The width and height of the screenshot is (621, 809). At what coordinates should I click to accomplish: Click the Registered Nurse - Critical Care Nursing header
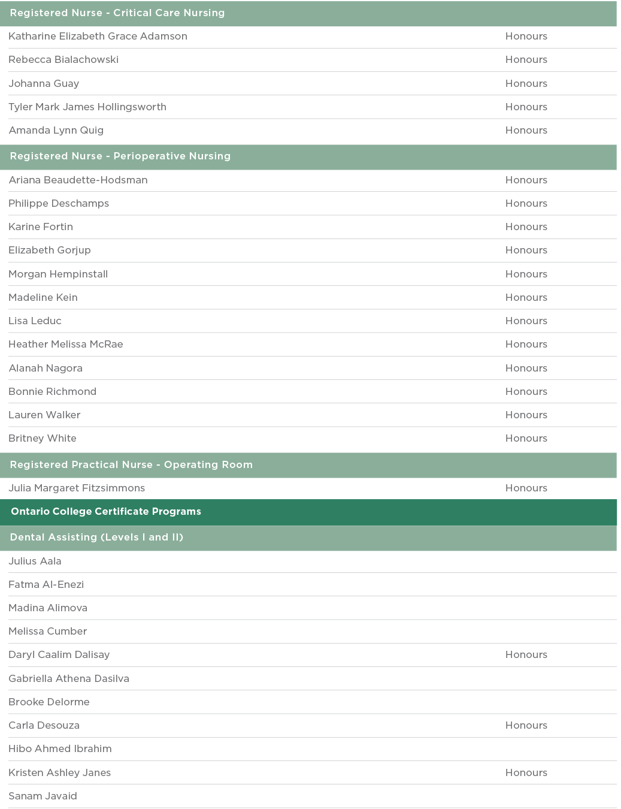pos(117,13)
